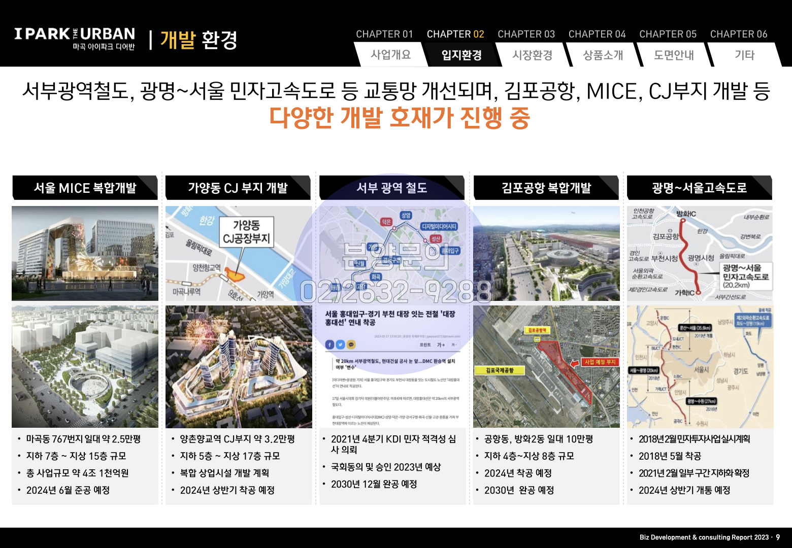The image size is (792, 548).
Task: Click the 국회동의 및 승인 2023년 예상 bullet
Action: [x=386, y=467]
